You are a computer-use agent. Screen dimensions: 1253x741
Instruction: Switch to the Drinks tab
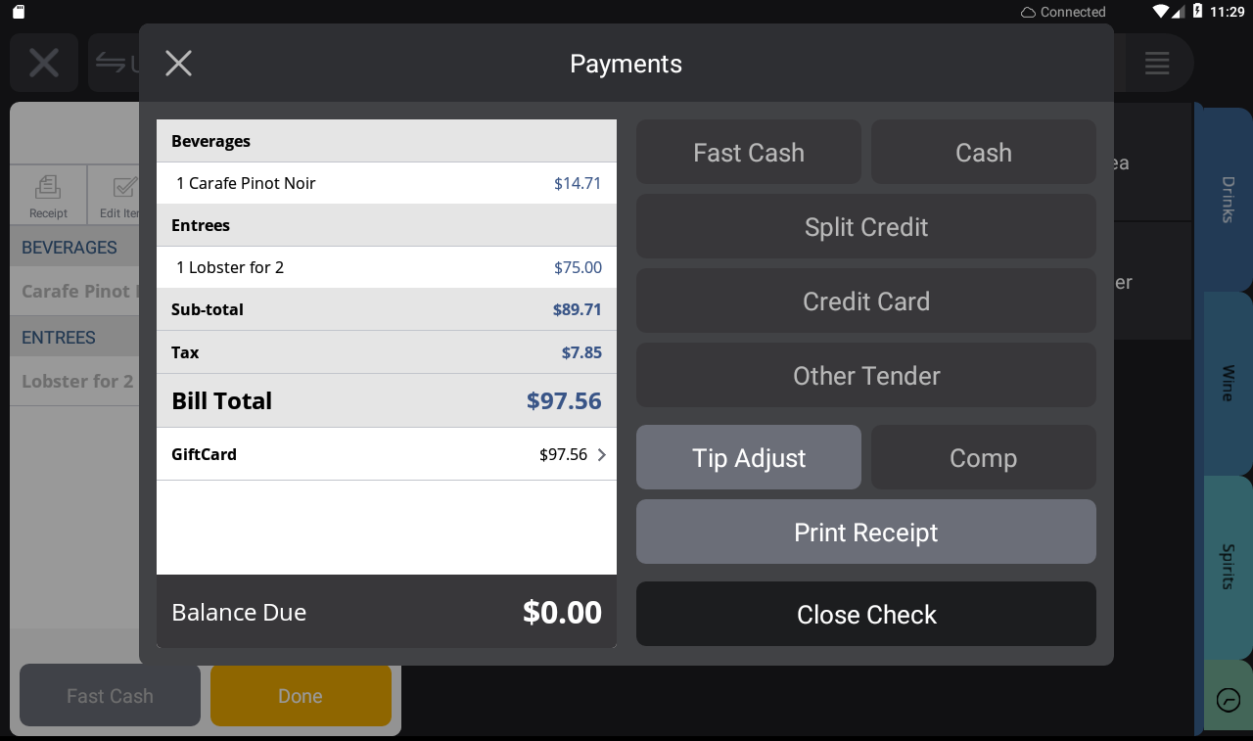[x=1227, y=199]
